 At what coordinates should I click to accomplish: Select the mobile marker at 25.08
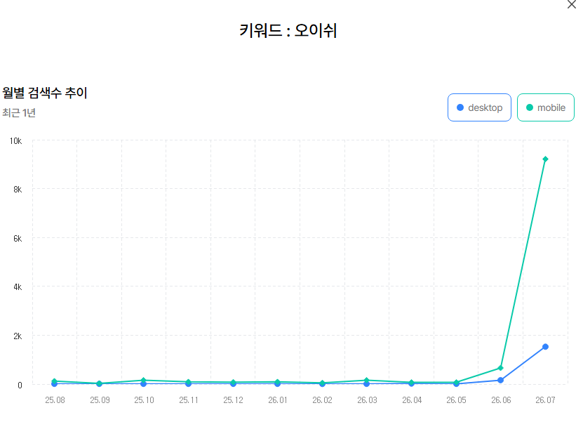point(54,381)
